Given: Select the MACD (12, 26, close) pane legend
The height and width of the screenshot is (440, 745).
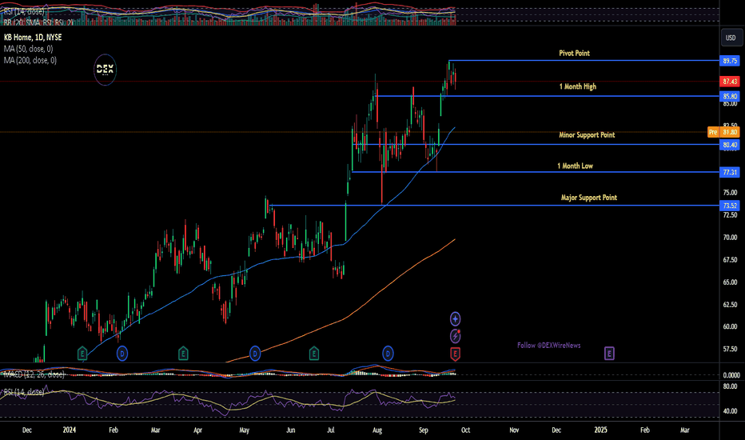Looking at the screenshot, I should point(34,374).
